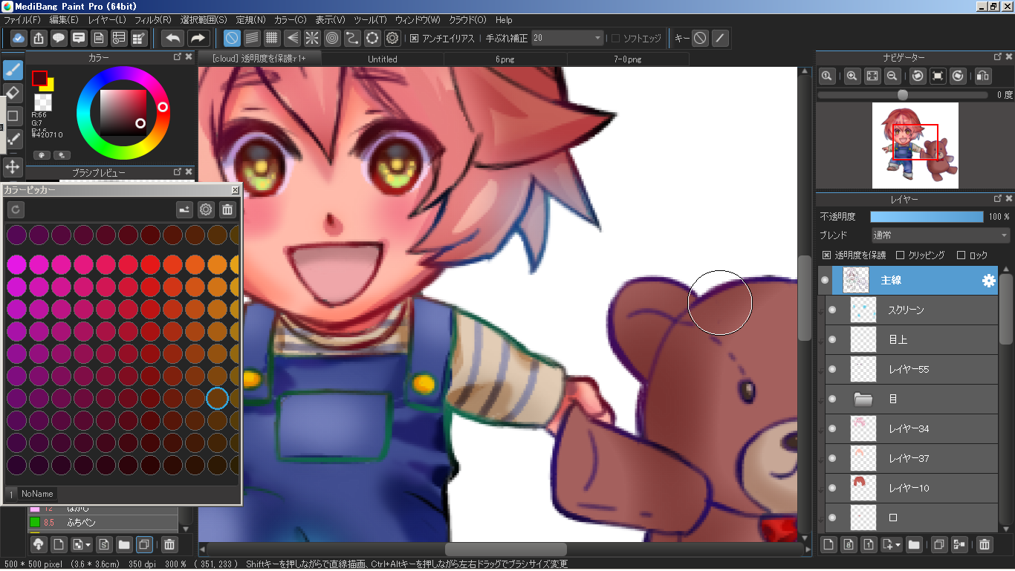
Task: Click NoName palette tab in Color Picker
Action: point(37,494)
